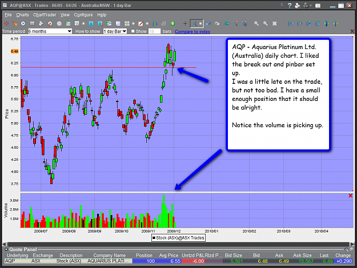Click the second magnifier zoom icon
The width and height of the screenshot is (357, 268).
tap(266, 23)
